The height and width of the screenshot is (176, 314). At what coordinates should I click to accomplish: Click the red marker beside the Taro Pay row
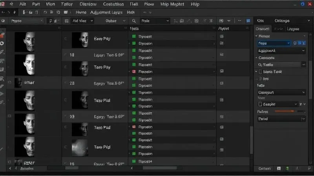pos(134,71)
